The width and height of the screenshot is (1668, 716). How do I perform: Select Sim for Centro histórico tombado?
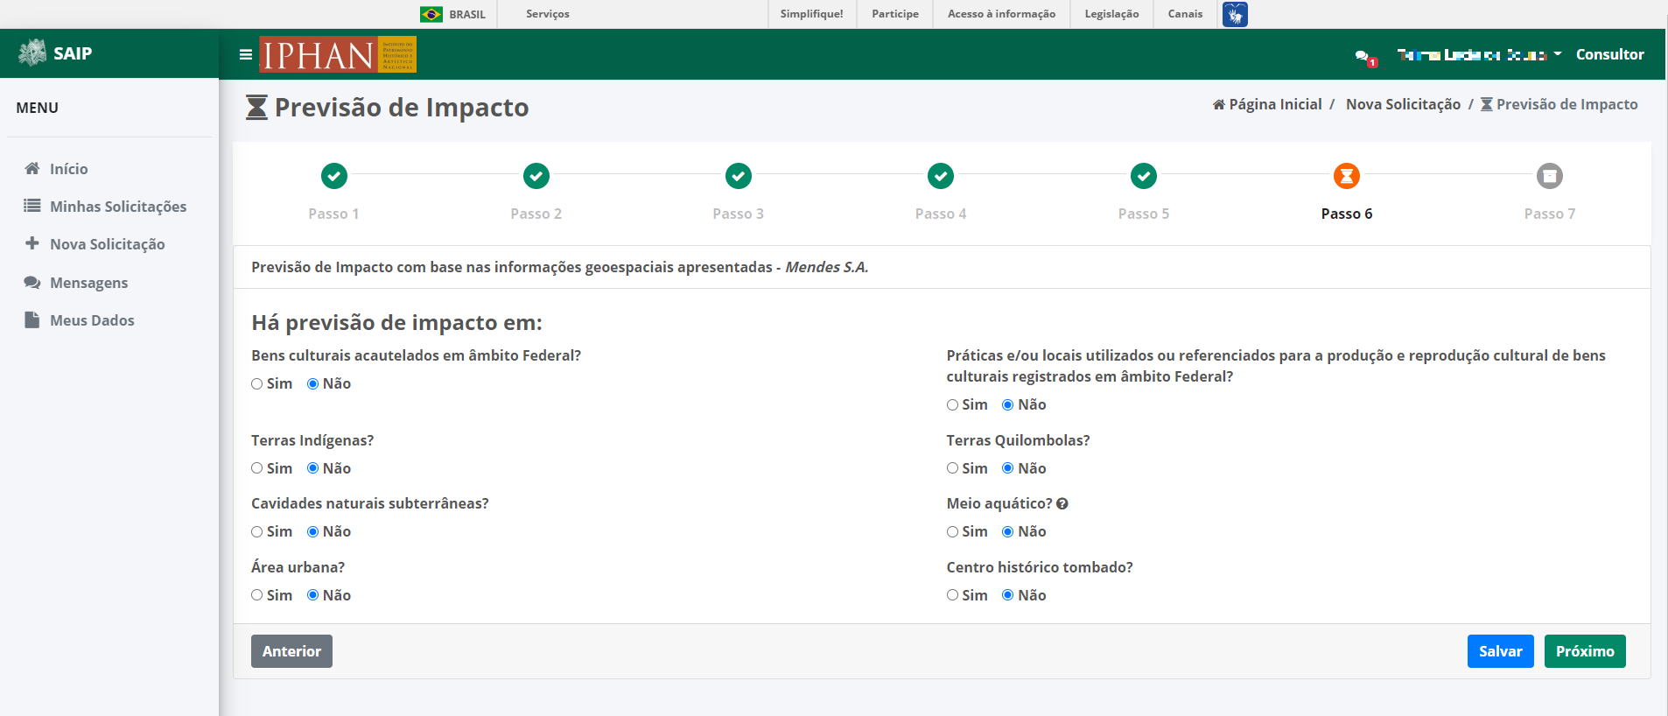point(952,595)
